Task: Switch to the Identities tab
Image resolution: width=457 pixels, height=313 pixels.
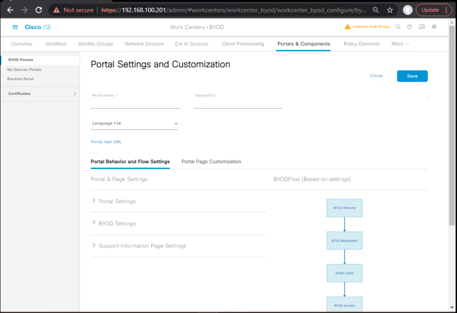Action: pos(56,44)
